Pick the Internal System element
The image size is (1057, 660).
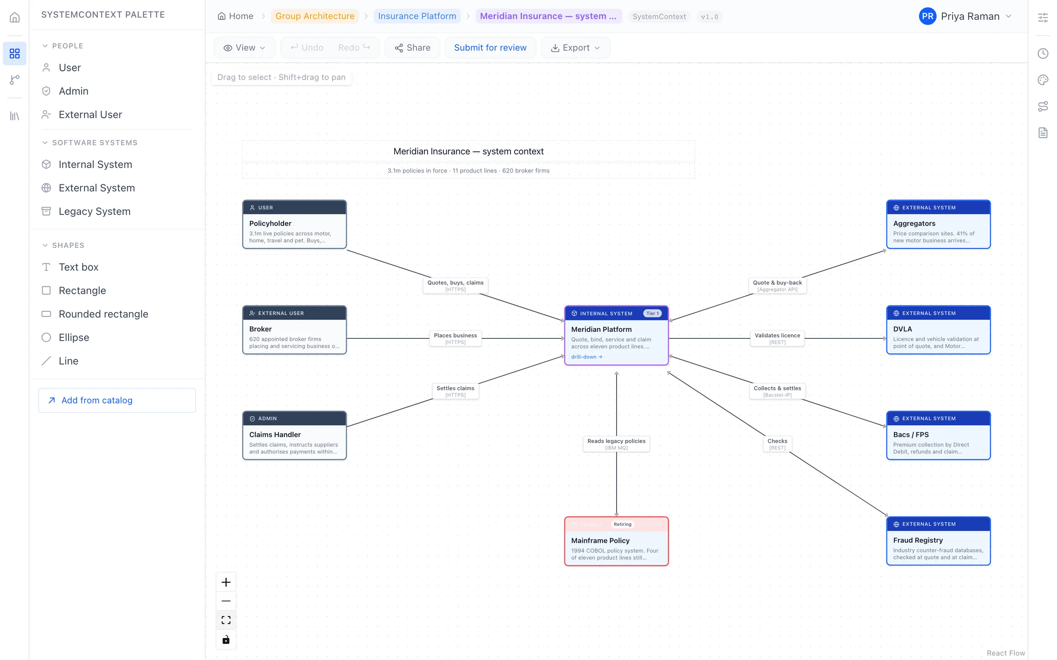click(117, 164)
